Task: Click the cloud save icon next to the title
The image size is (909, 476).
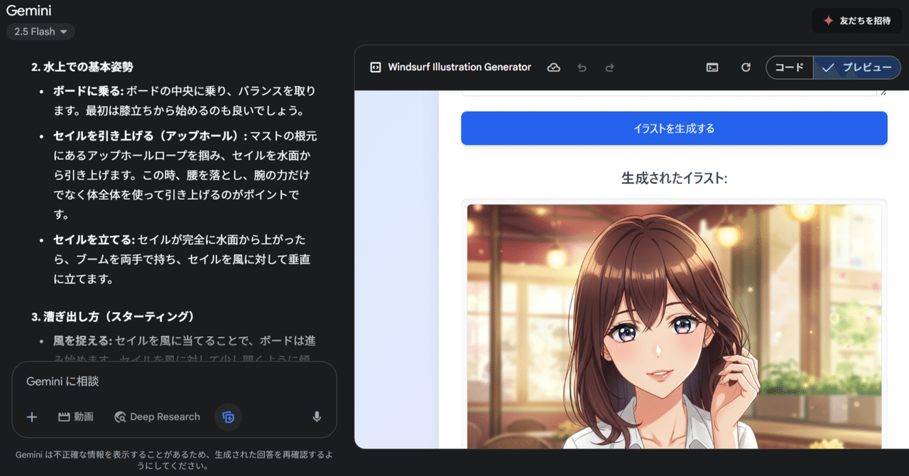Action: point(554,67)
